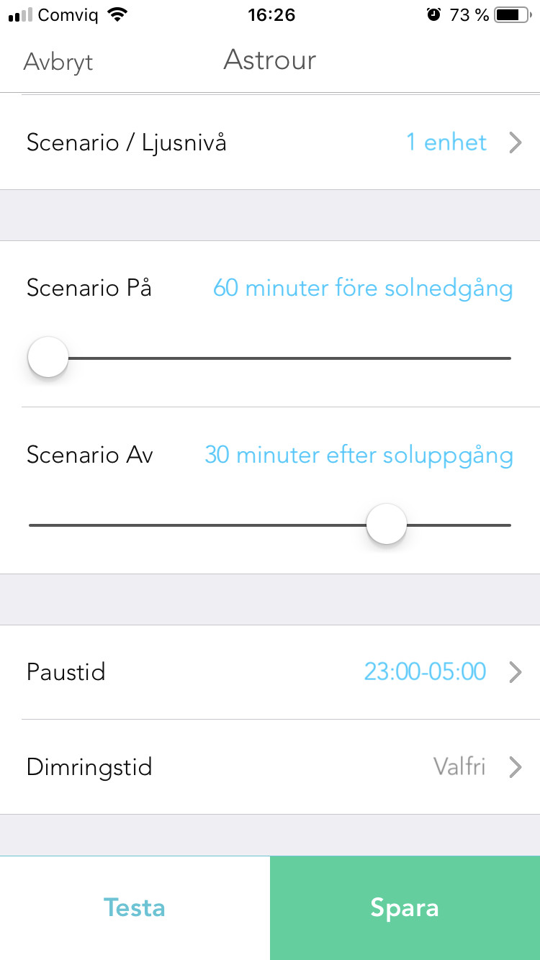This screenshot has height=960, width=540.
Task: Tap the alarm clock status icon
Action: click(433, 14)
